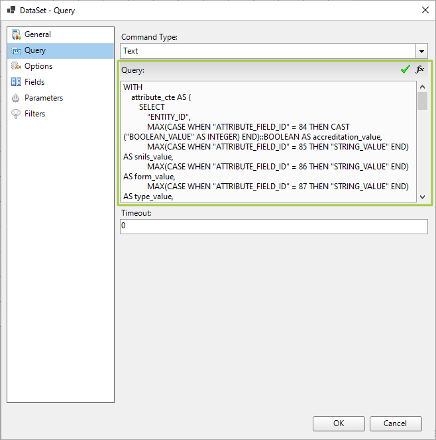
Task: Click the General page icon in sidebar
Action: coord(16,34)
